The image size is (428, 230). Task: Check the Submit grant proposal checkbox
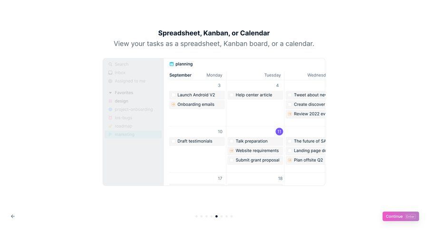(232, 160)
